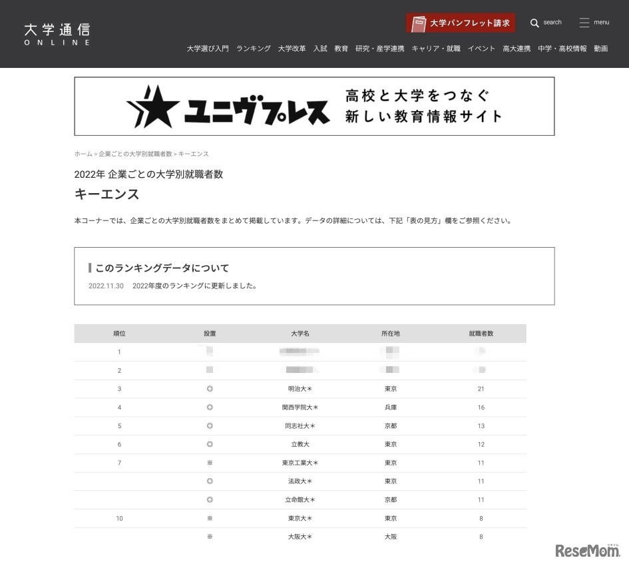This screenshot has height=566, width=629.
Task: Click the ユニヴプレス banner image
Action: 314,107
